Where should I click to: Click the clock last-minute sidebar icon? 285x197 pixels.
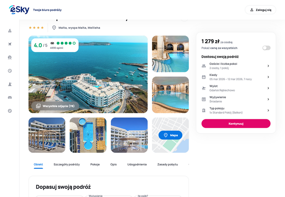(x=10, y=71)
